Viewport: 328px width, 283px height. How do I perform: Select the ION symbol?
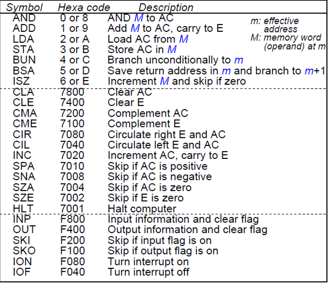[x=22, y=262]
